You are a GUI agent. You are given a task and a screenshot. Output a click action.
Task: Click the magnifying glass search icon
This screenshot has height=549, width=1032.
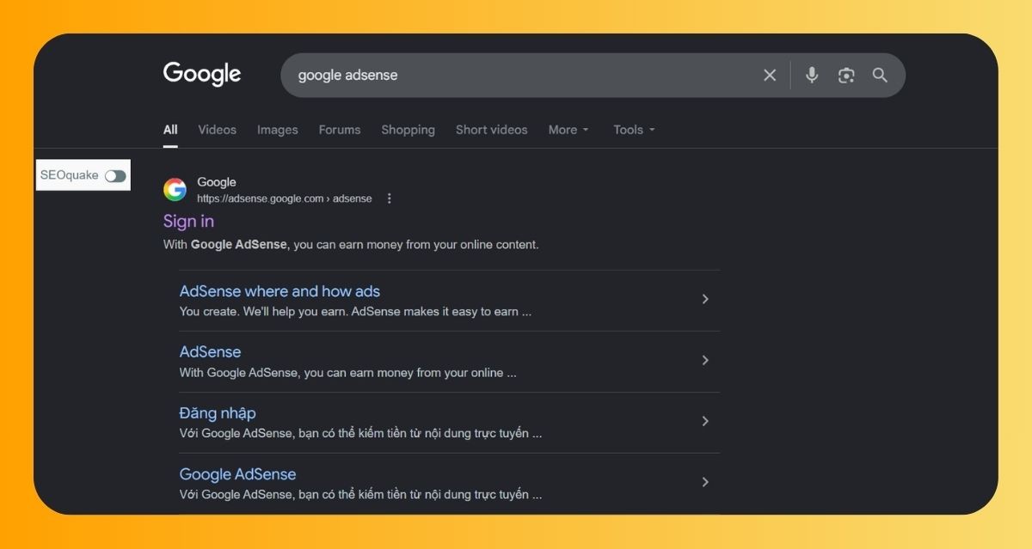coord(880,76)
